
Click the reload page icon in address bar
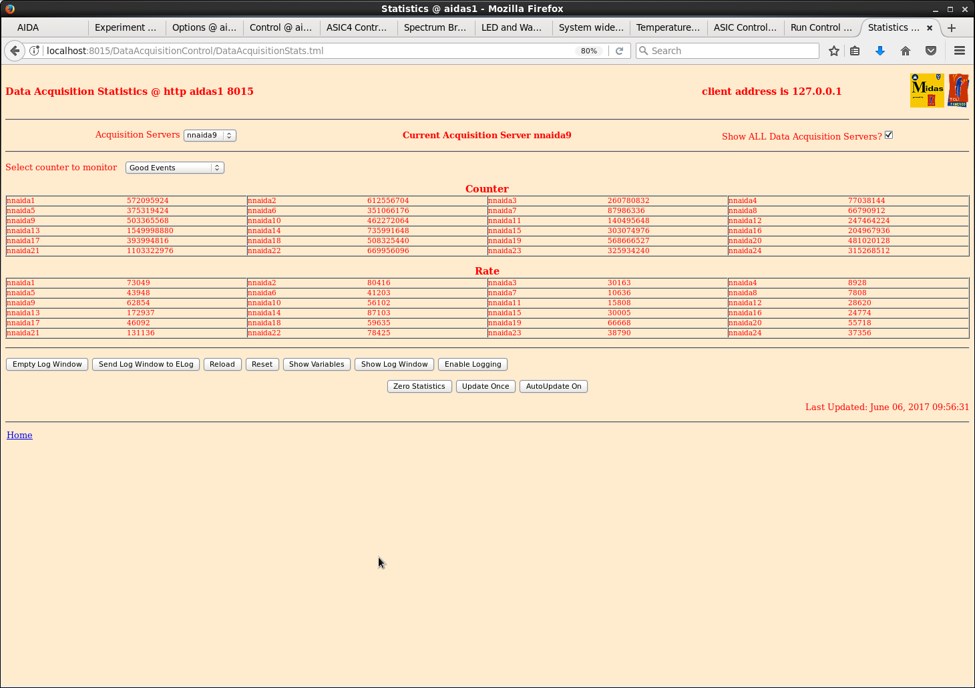[x=619, y=51]
